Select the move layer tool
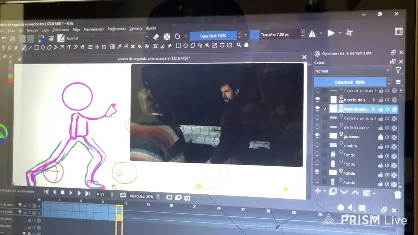418x235 pixels. [97, 47]
